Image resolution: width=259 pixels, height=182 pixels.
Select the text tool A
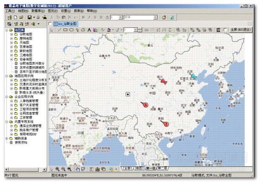click(89, 30)
